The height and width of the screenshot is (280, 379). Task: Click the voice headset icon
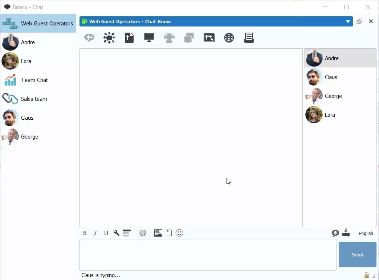pyautogui.click(x=169, y=38)
